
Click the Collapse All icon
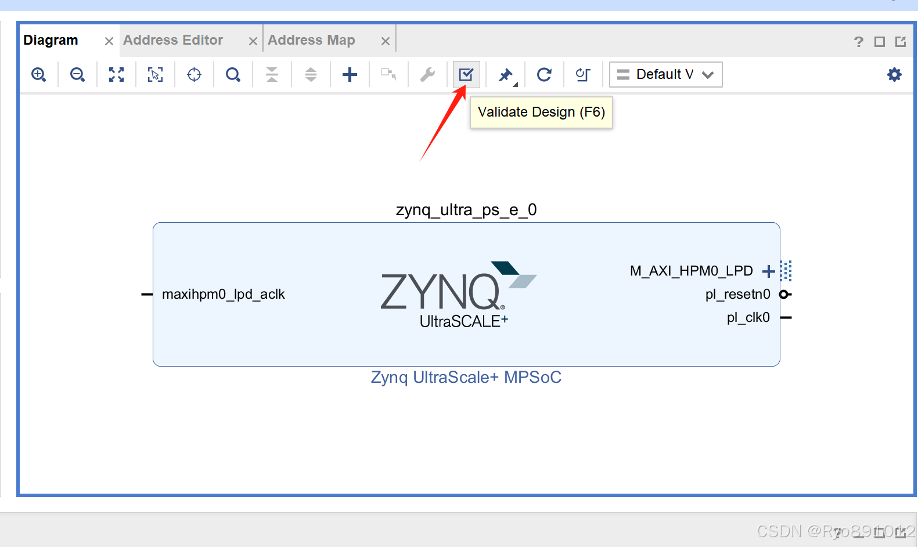(x=272, y=75)
